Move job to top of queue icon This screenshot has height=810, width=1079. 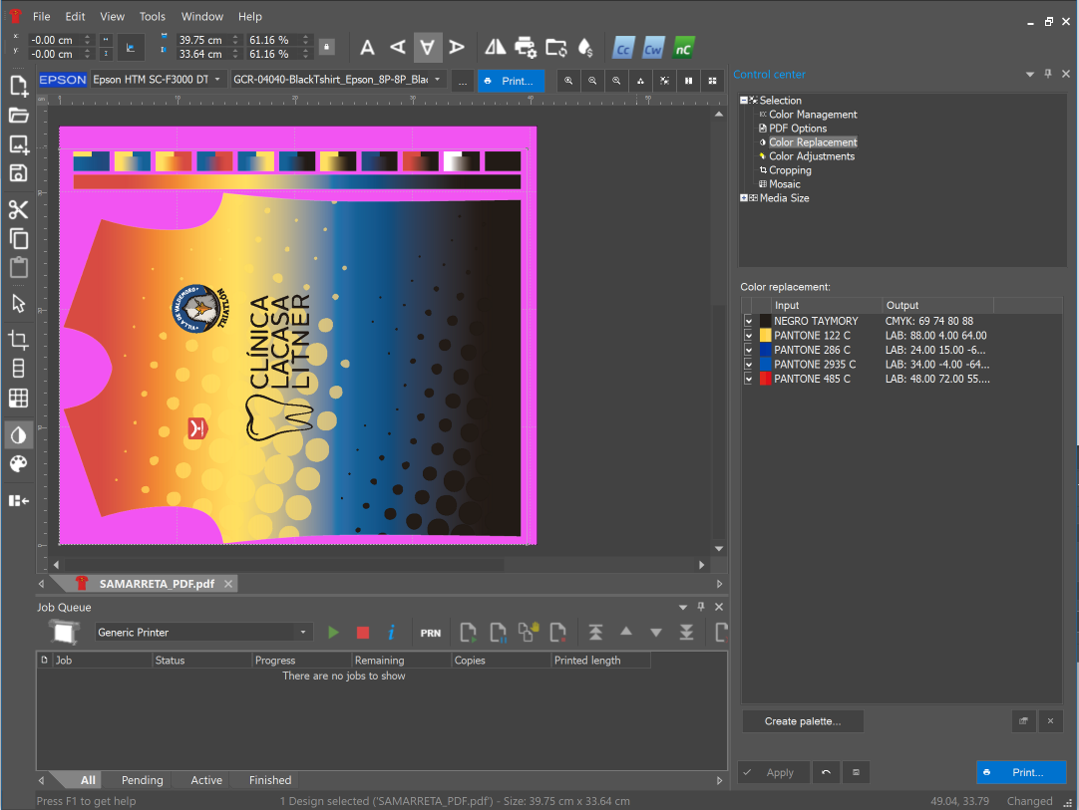pyautogui.click(x=596, y=633)
